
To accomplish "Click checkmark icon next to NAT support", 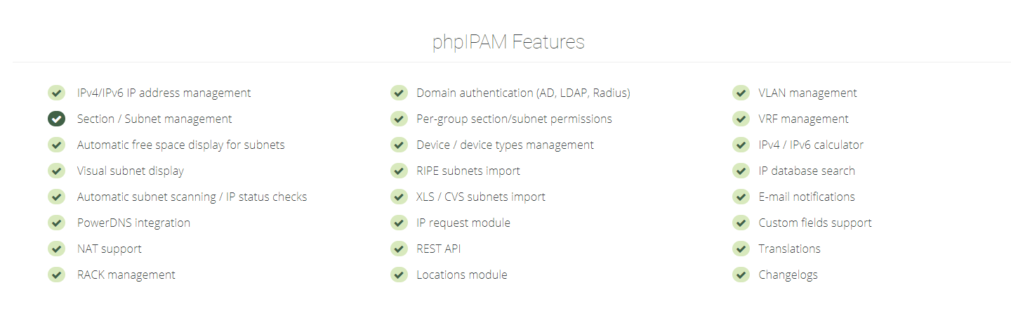I will [57, 249].
